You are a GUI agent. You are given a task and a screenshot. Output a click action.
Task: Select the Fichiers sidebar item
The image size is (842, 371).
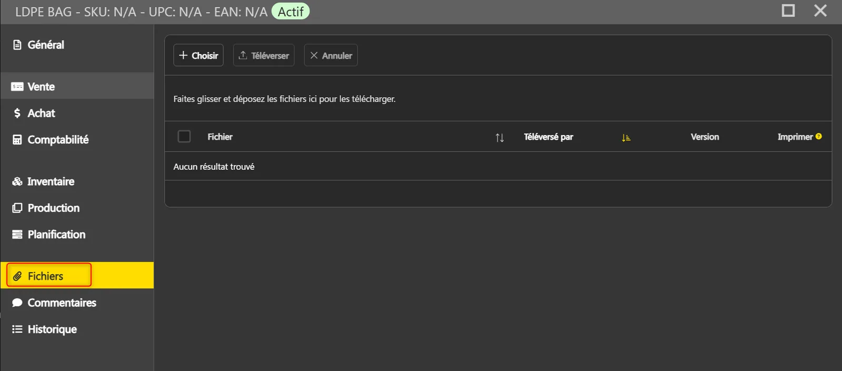(77, 275)
